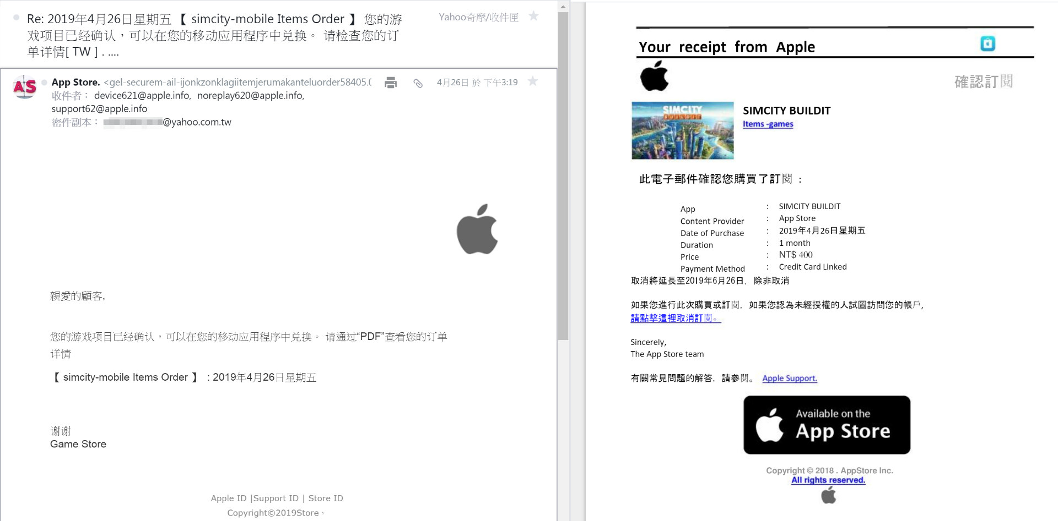Image resolution: width=1058 pixels, height=521 pixels.
Task: Click the blue square icon in receipt header
Action: (987, 43)
